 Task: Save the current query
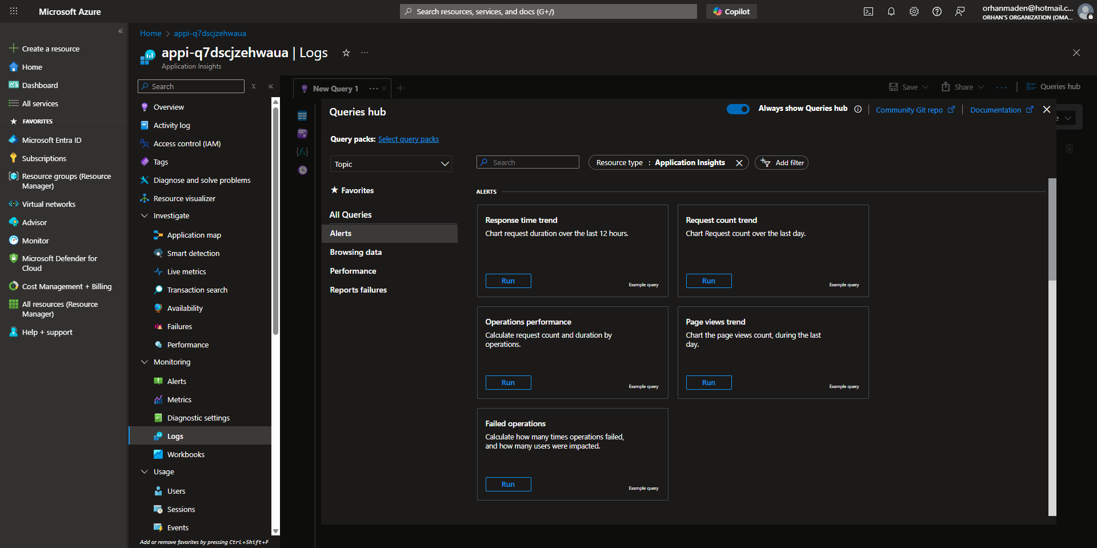click(907, 86)
